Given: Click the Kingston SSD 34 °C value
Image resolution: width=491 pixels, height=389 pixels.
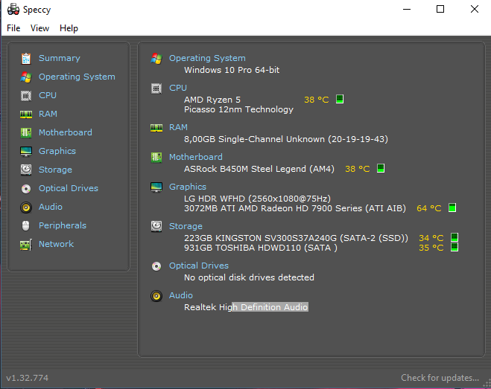Looking at the screenshot, I should [x=431, y=238].
